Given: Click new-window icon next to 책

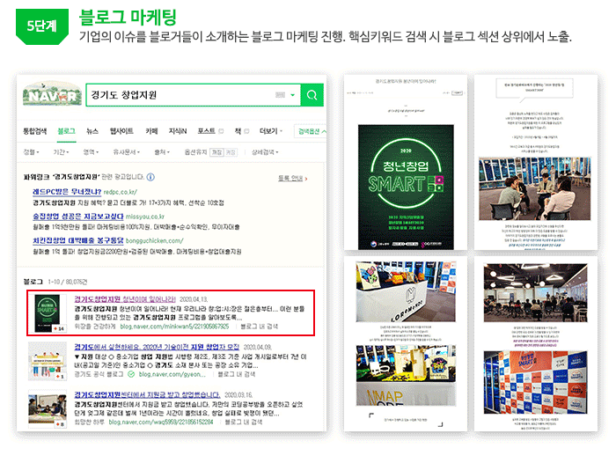Looking at the screenshot, I should pyautogui.click(x=246, y=131).
